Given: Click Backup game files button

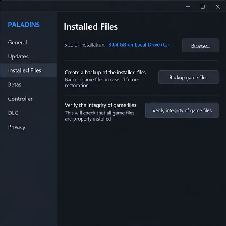Looking at the screenshot, I should pyautogui.click(x=188, y=77).
